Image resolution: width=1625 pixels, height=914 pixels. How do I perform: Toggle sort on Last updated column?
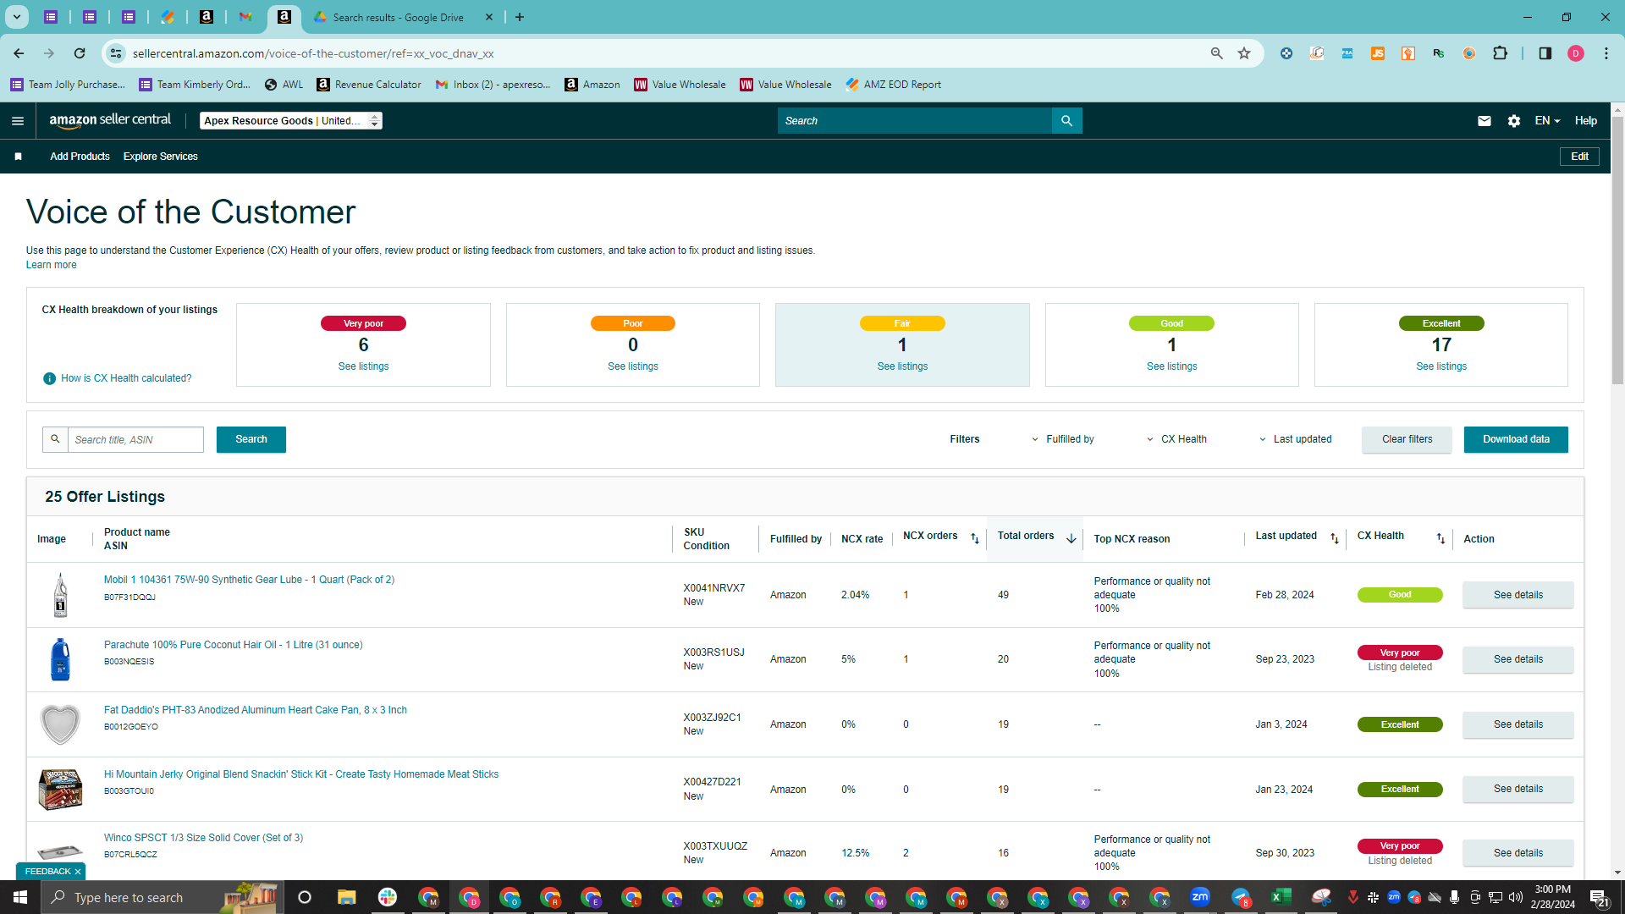1335,539
